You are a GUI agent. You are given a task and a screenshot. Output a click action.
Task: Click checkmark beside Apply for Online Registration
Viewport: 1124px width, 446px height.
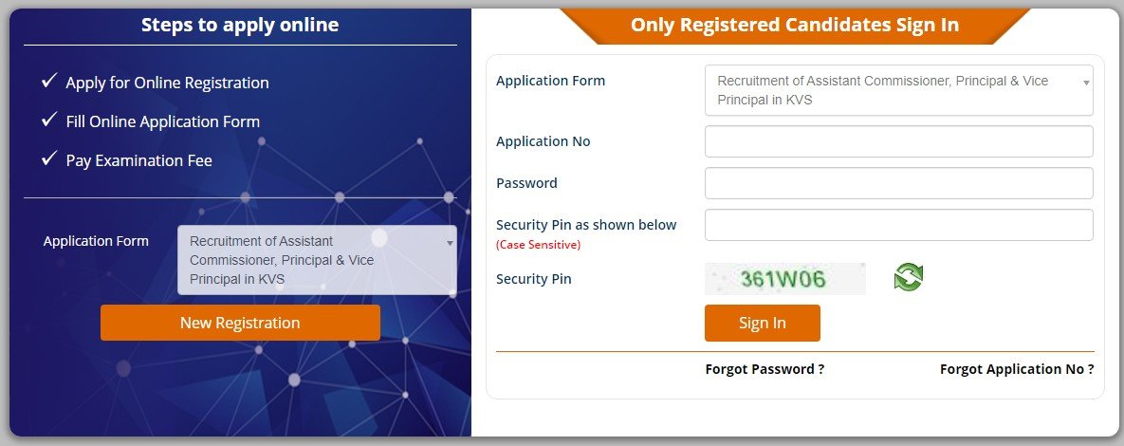49,81
